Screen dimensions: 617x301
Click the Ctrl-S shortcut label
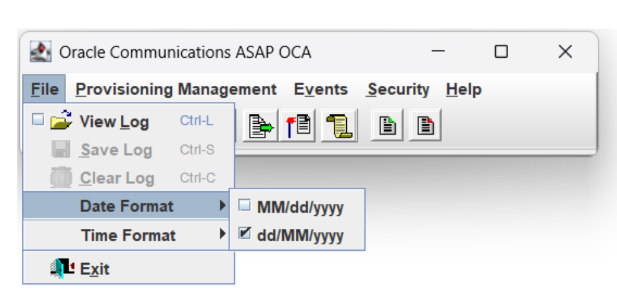(197, 149)
